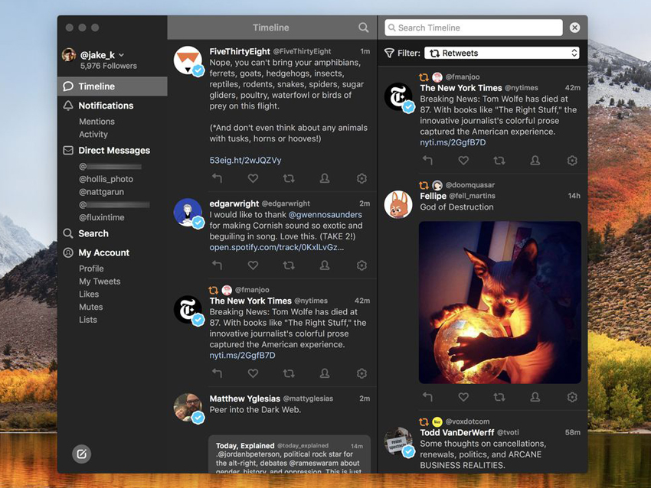The image size is (651, 488).
Task: Reply to New York Times tweet in timeline column
Action: click(218, 373)
